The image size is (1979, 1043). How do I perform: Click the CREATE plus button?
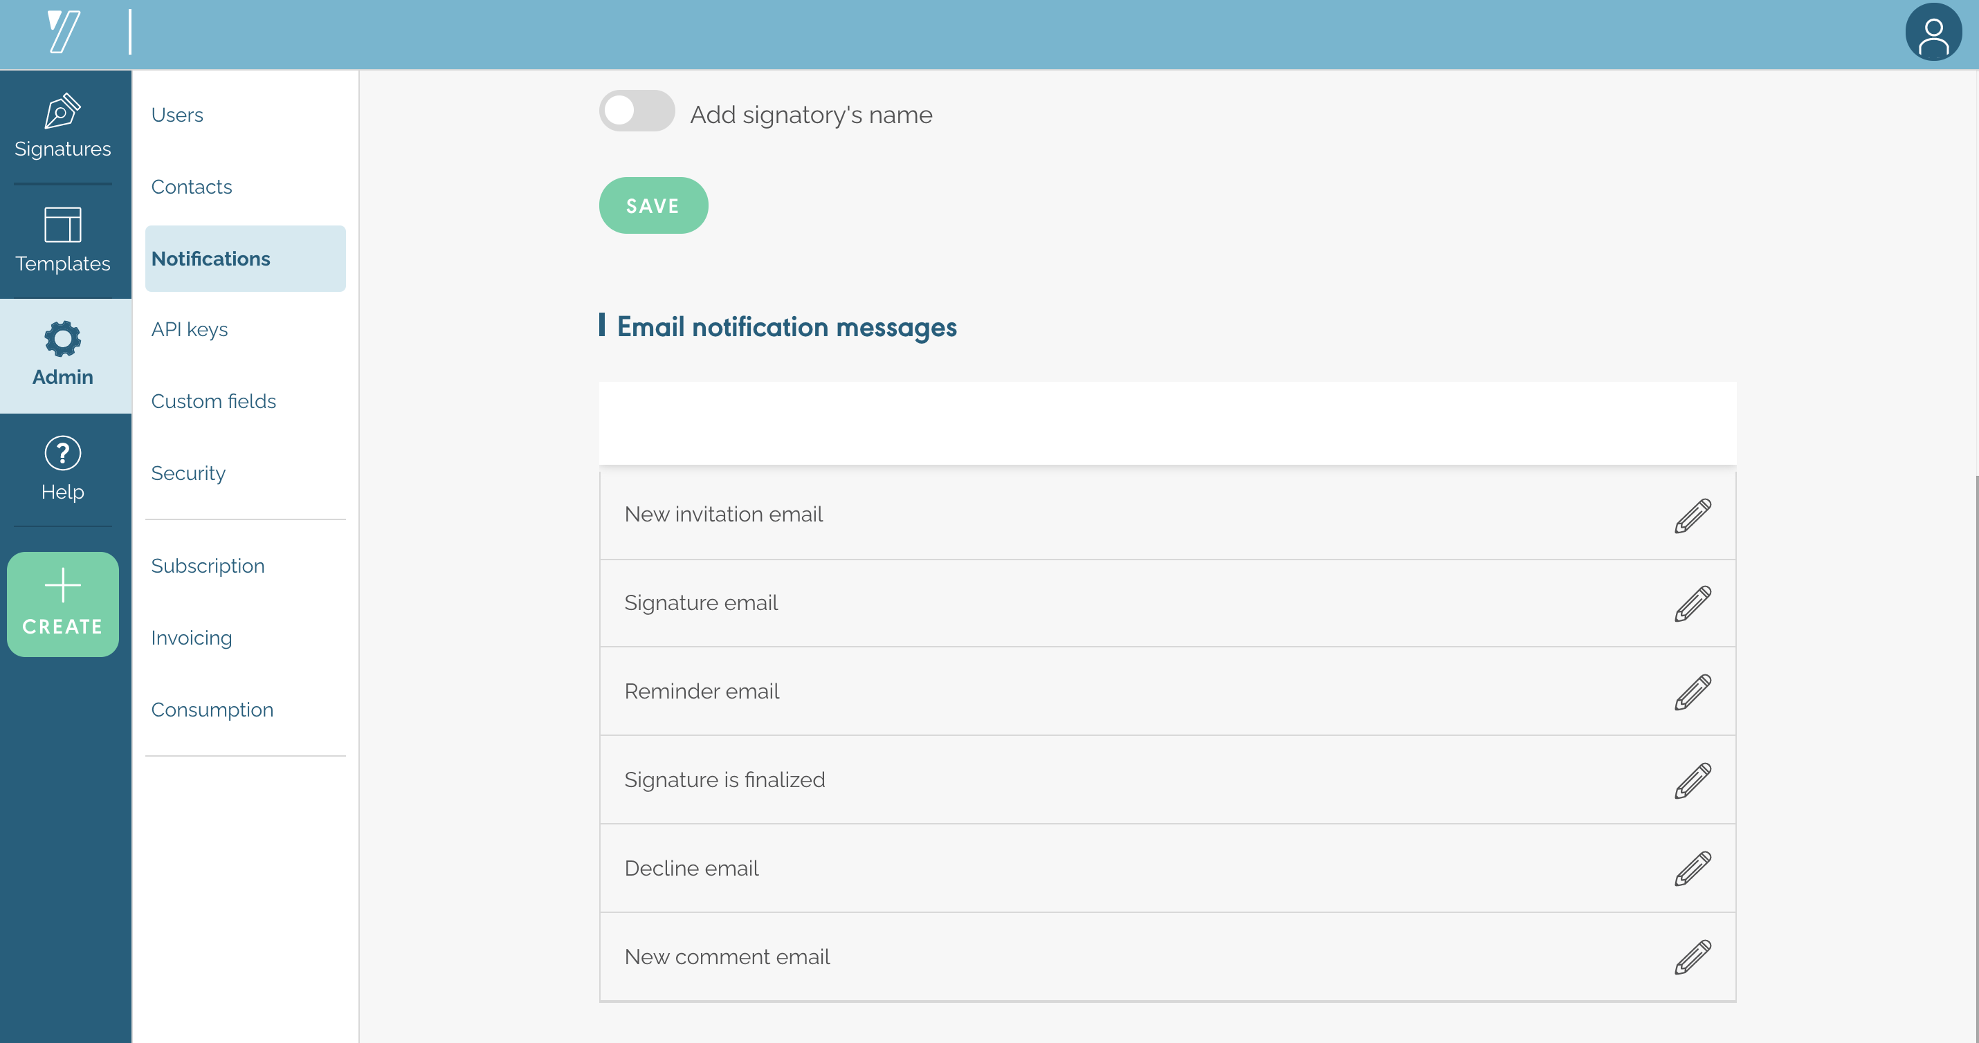[62, 604]
